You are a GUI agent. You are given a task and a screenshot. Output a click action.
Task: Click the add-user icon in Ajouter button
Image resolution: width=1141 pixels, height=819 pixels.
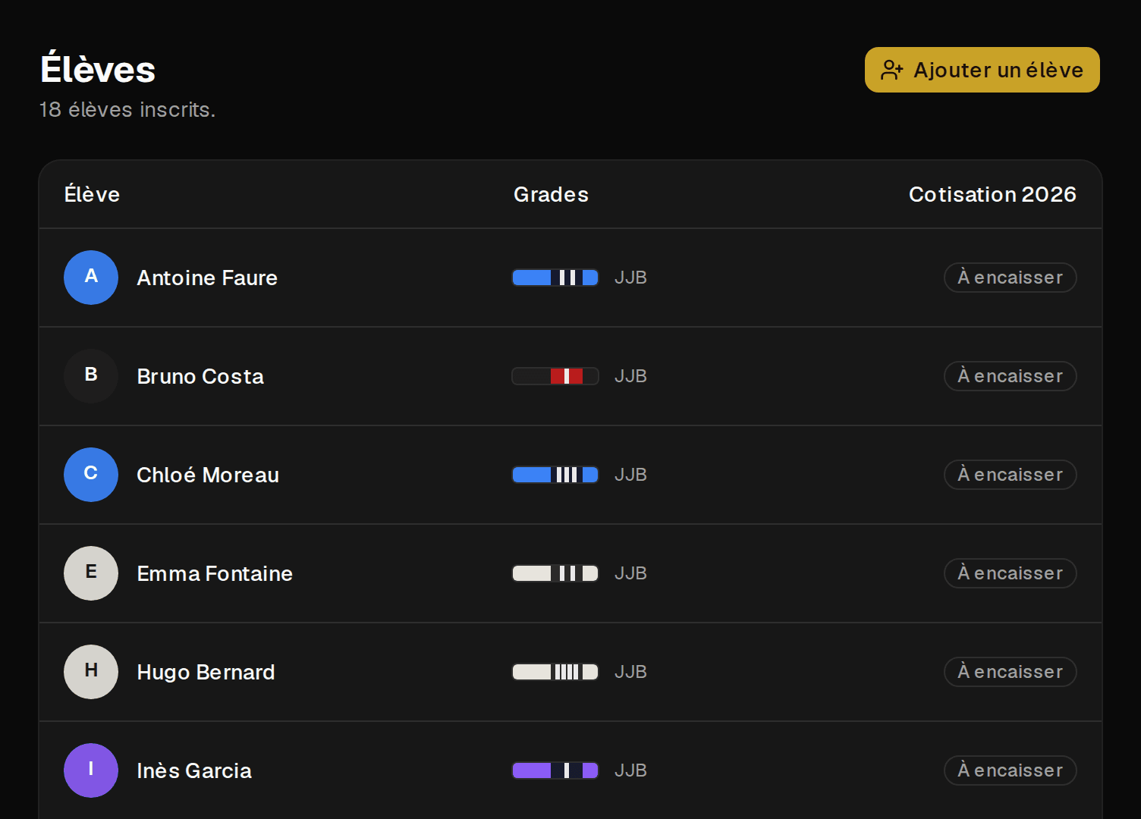click(x=892, y=71)
